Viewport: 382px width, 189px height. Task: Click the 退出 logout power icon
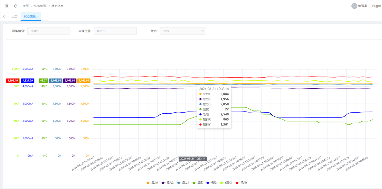coord(373,6)
